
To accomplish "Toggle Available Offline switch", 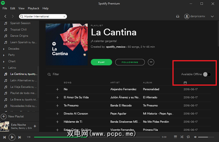I will 207,74.
